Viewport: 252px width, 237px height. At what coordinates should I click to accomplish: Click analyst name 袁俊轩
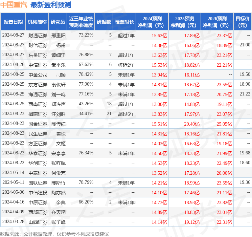59,85
